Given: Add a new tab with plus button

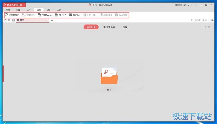Looking at the screenshot, I should coord(52,20).
